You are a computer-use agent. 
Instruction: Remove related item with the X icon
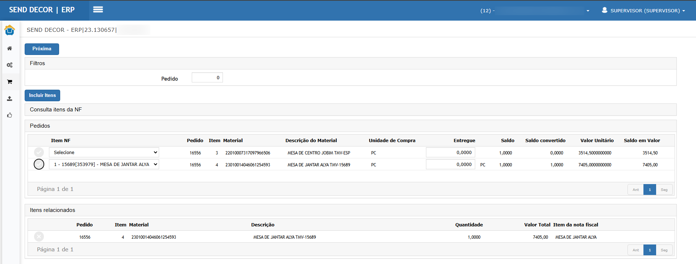coord(39,237)
